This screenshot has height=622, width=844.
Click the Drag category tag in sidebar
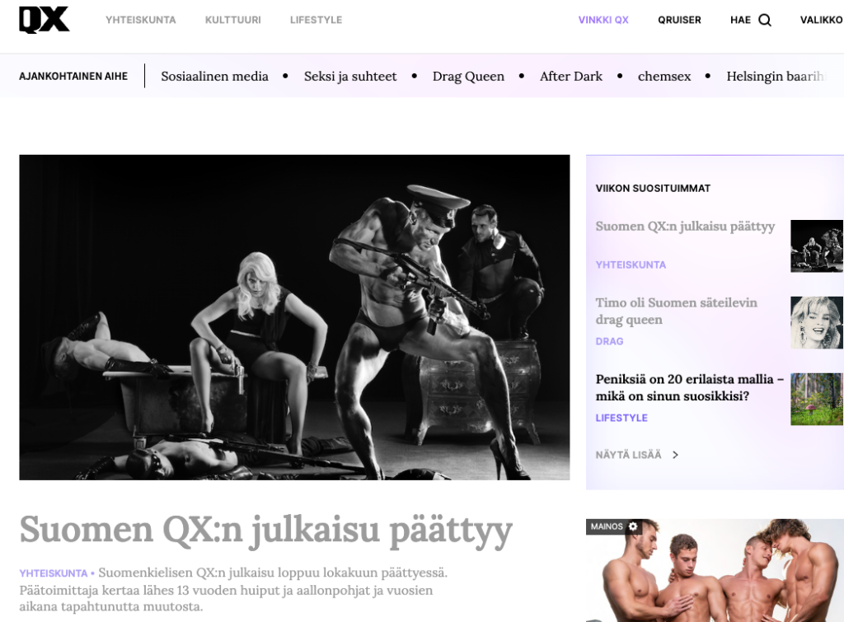pos(609,341)
